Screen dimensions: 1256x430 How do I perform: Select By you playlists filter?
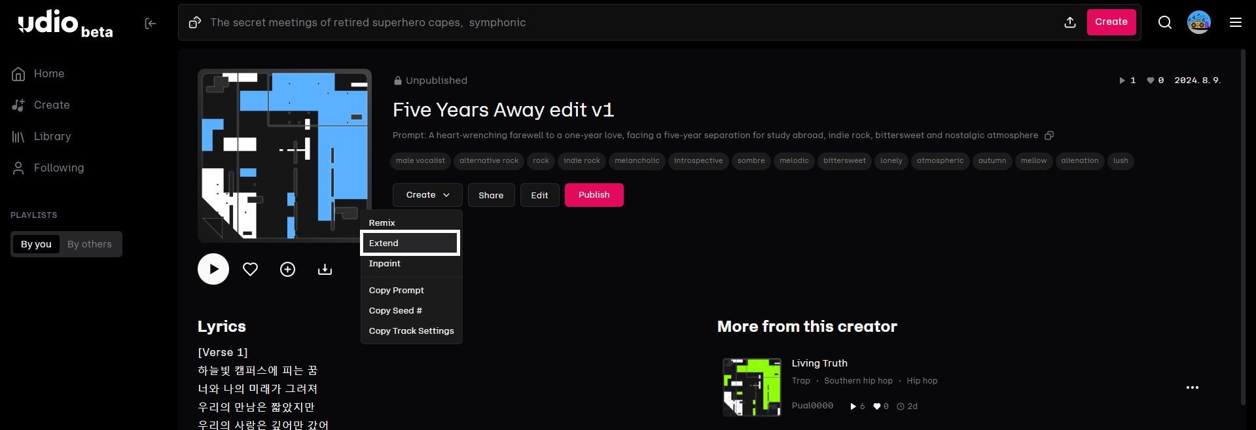point(36,244)
